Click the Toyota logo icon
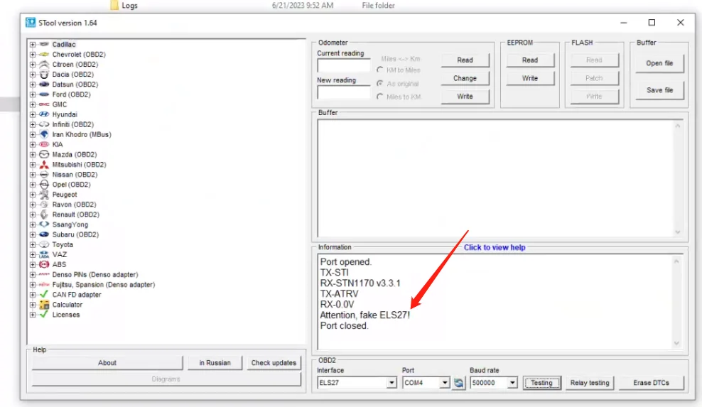Viewport: 702px width, 407px height. pos(44,244)
